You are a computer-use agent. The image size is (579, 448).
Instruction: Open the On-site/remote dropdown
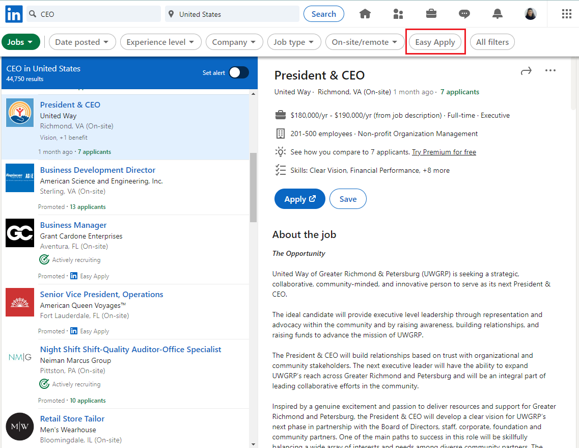(x=365, y=42)
